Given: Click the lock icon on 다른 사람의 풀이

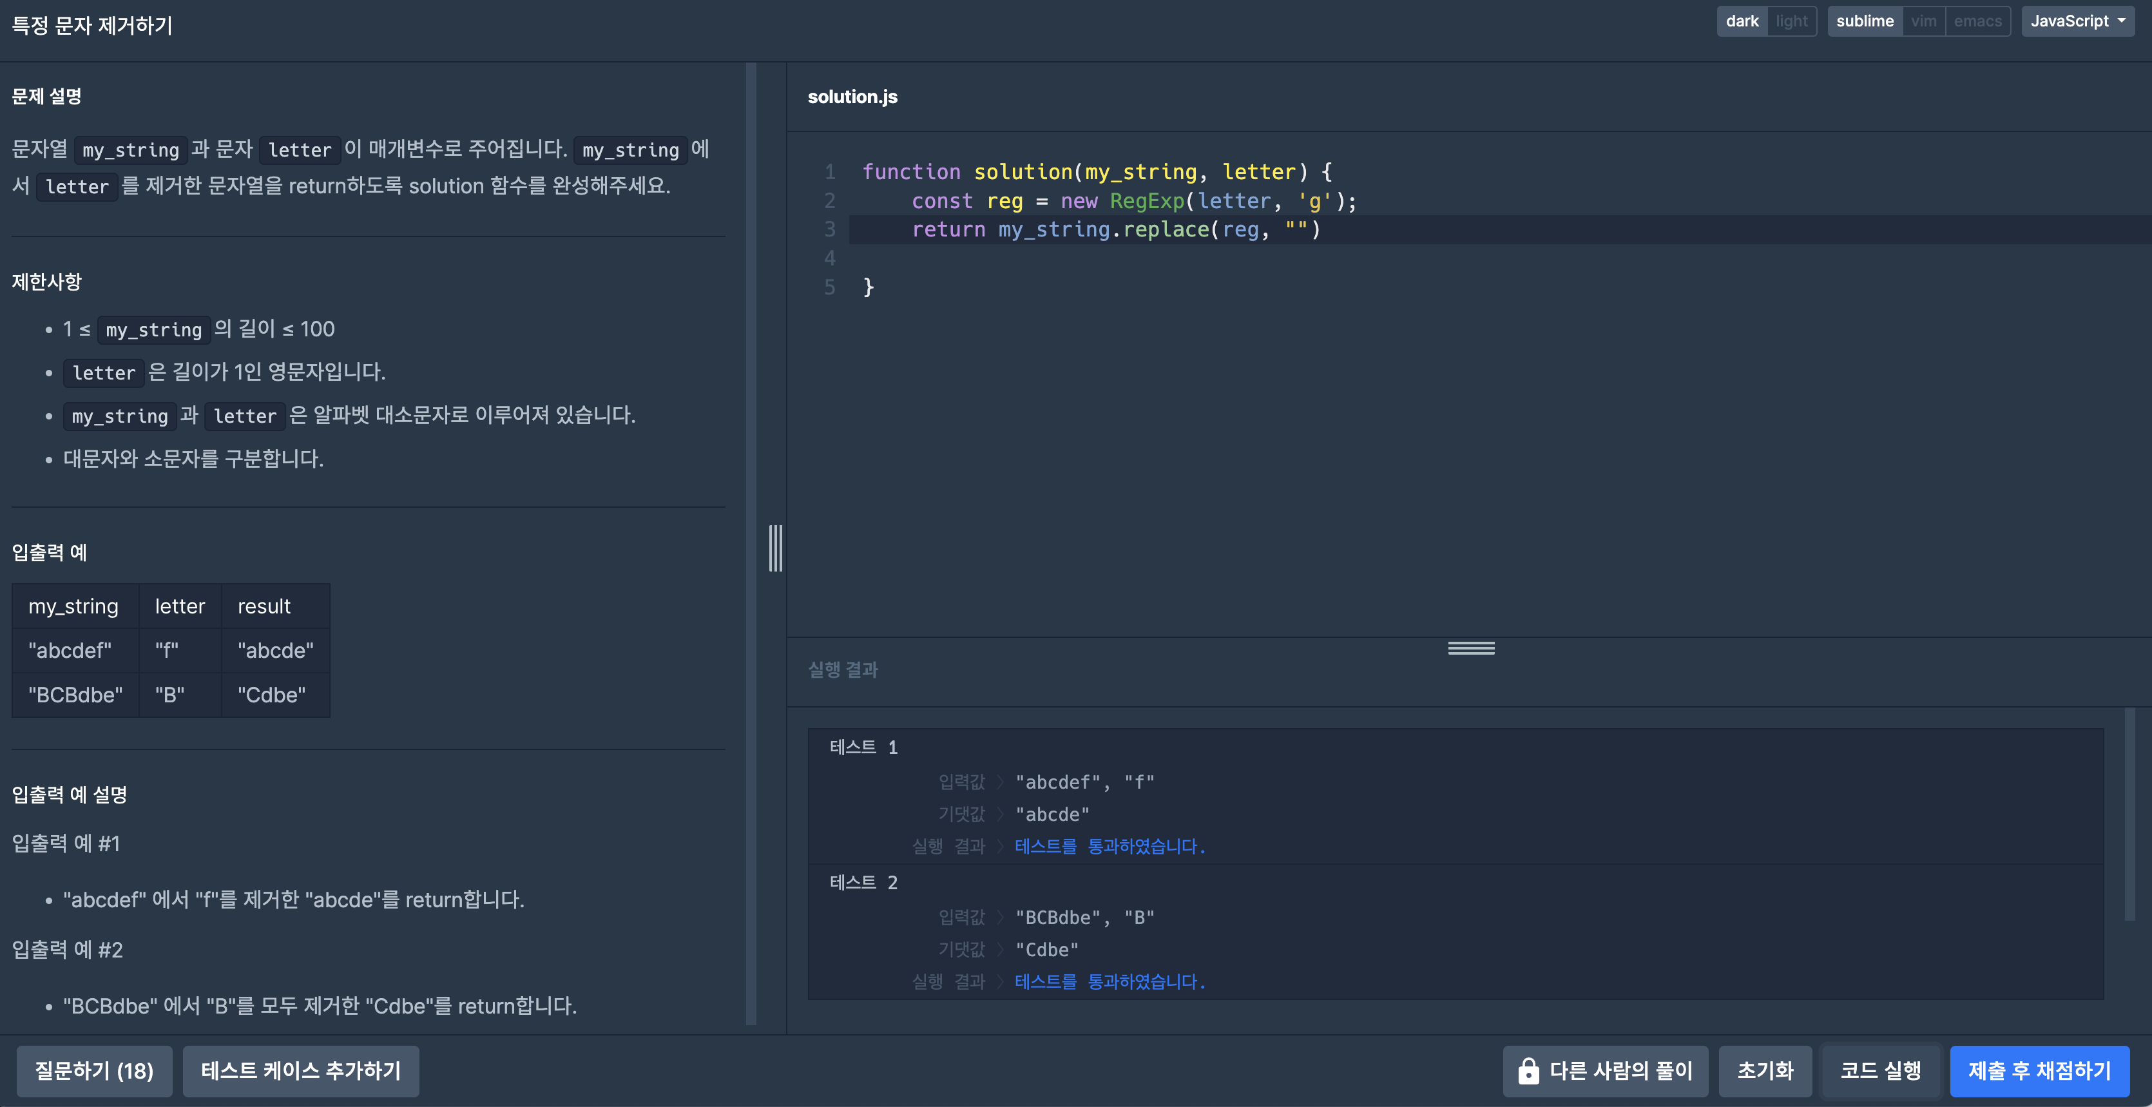Looking at the screenshot, I should pyautogui.click(x=1528, y=1070).
